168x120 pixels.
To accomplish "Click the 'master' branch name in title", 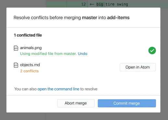I will (89, 17).
